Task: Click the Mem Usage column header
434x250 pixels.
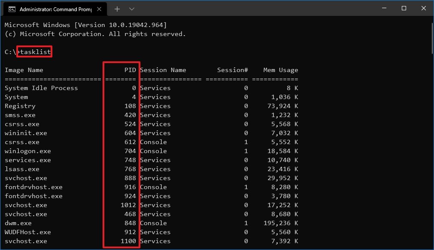Action: coord(280,69)
